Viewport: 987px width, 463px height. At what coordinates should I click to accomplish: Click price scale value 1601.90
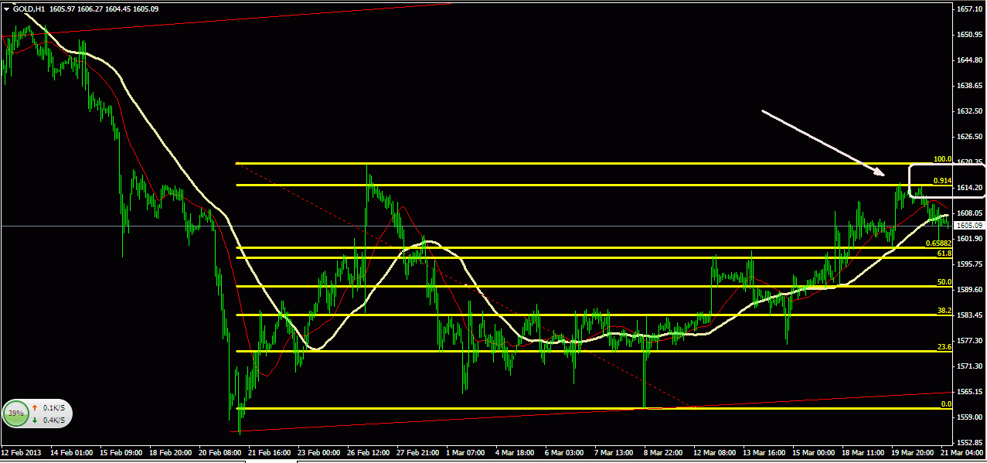[x=969, y=239]
